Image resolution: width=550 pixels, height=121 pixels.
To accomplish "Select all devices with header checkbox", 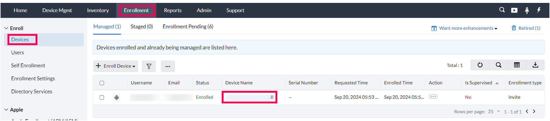I will 102,83.
